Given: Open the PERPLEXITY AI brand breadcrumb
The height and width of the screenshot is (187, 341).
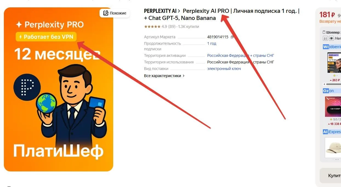Looking at the screenshot, I should (x=160, y=11).
